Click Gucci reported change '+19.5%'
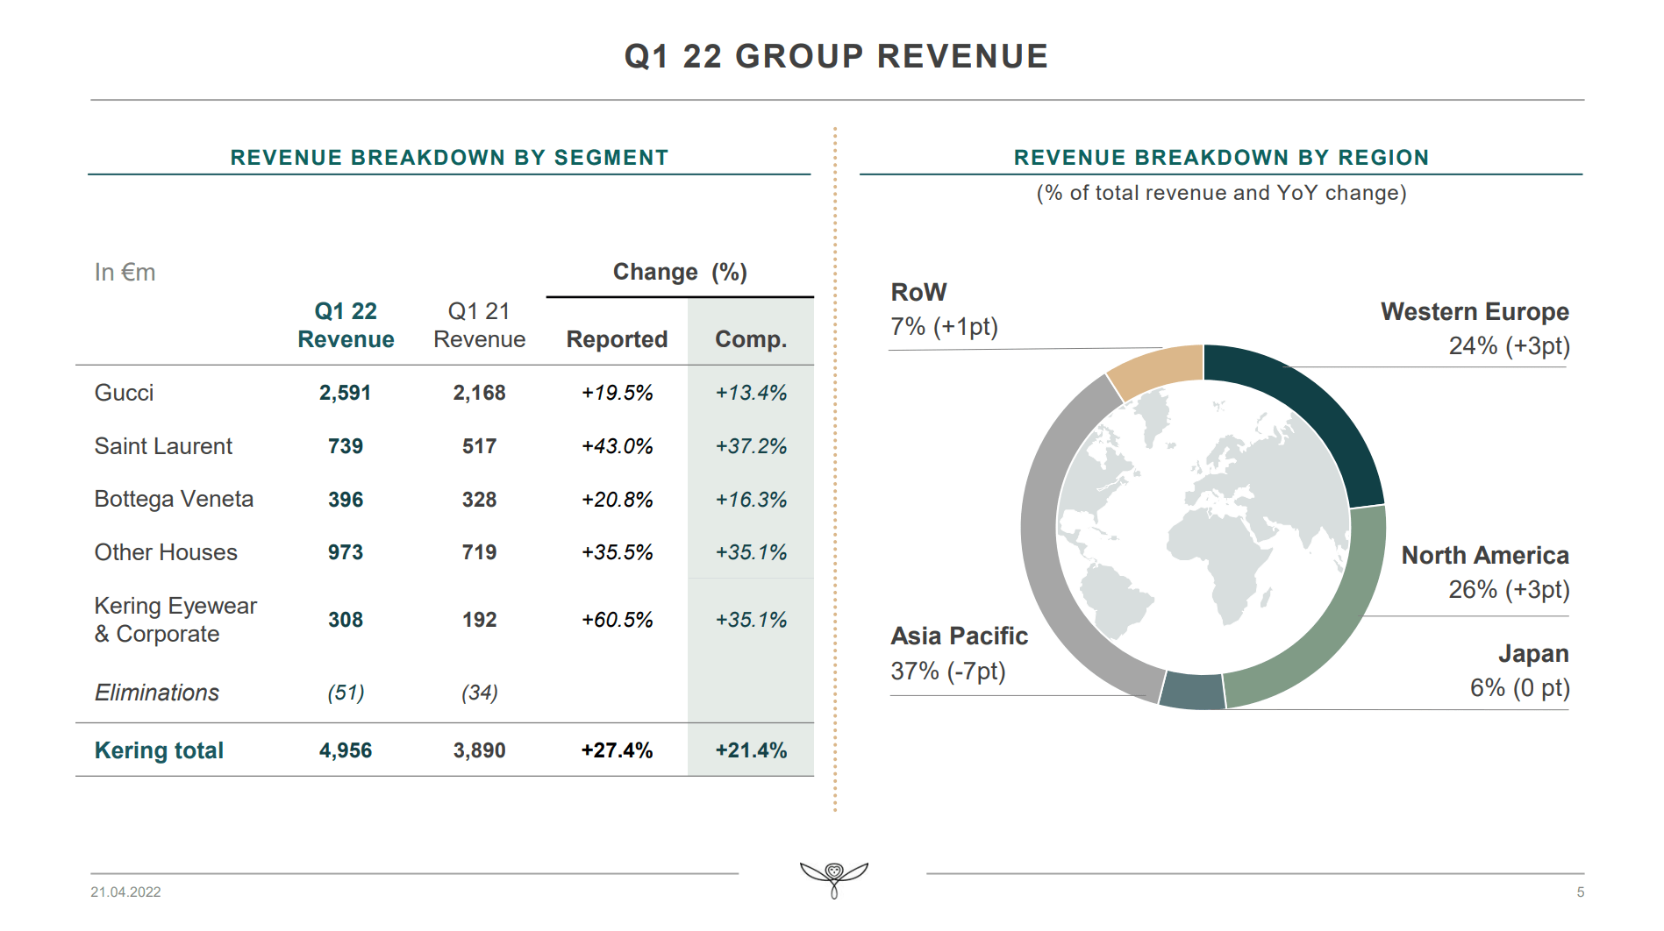 coord(617,393)
